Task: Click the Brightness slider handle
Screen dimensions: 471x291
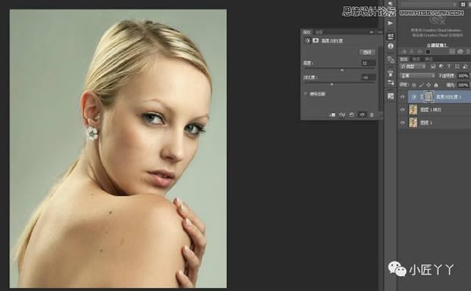Action: point(341,70)
